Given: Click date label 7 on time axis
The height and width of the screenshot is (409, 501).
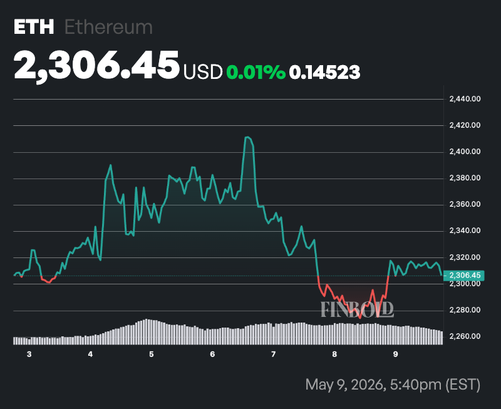Looking at the screenshot, I should pyautogui.click(x=273, y=354).
